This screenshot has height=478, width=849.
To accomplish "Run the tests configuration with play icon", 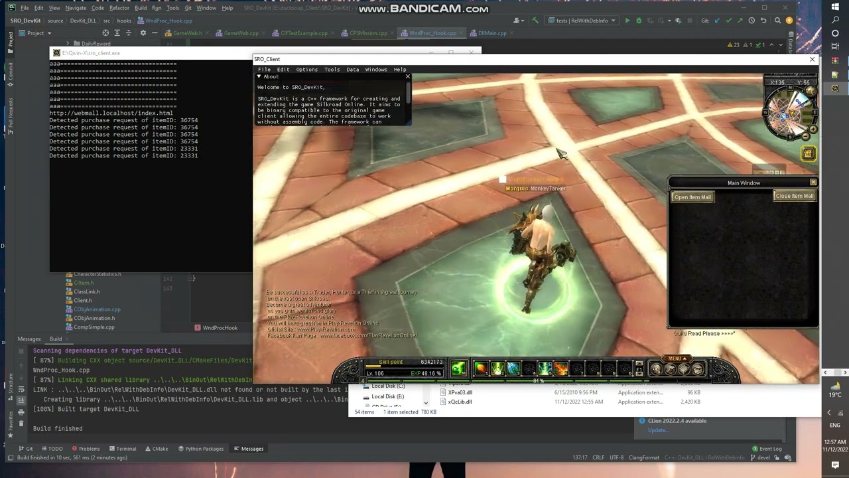I will coord(627,21).
